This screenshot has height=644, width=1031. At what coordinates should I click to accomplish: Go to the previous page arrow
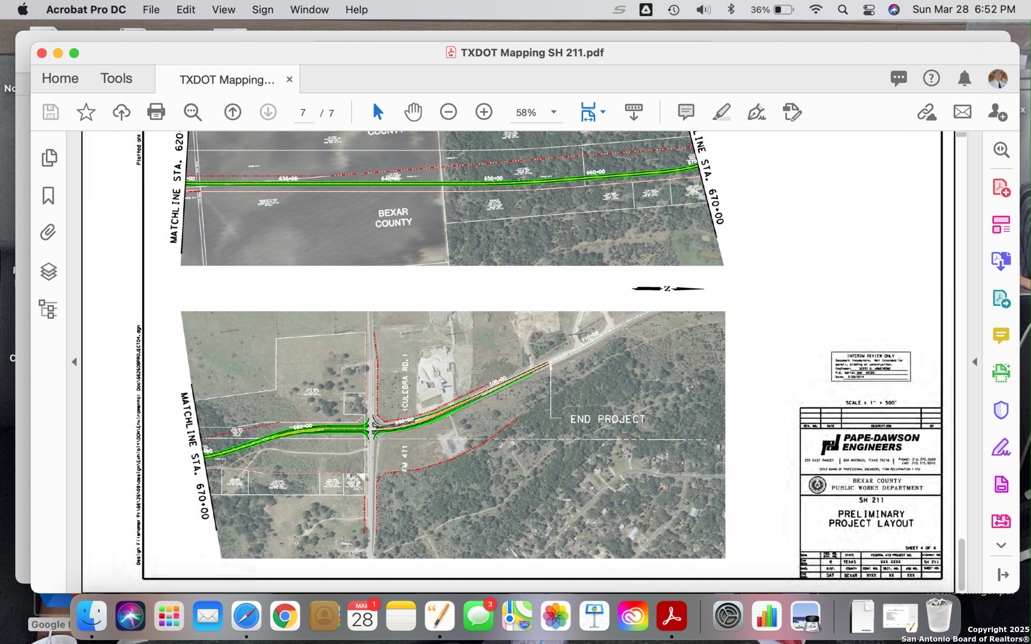point(233,112)
